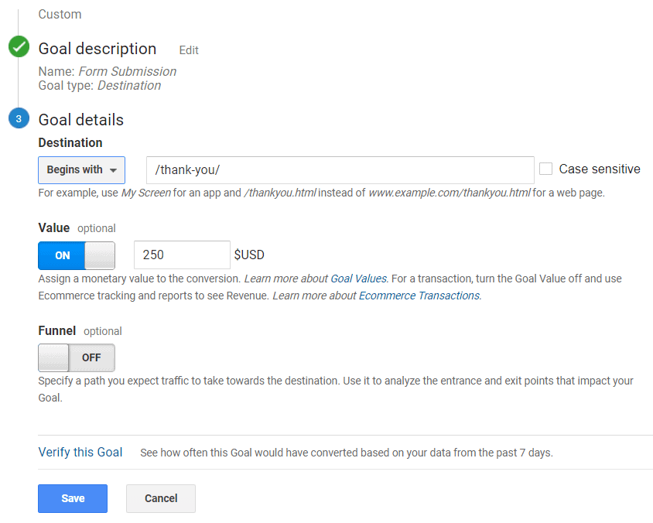Turn on the Funnel toggle

pyautogui.click(x=54, y=357)
